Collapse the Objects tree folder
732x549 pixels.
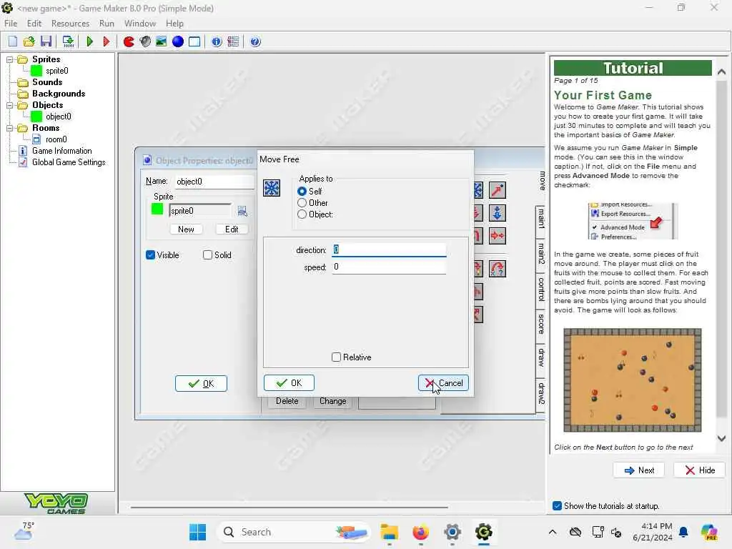click(x=9, y=105)
